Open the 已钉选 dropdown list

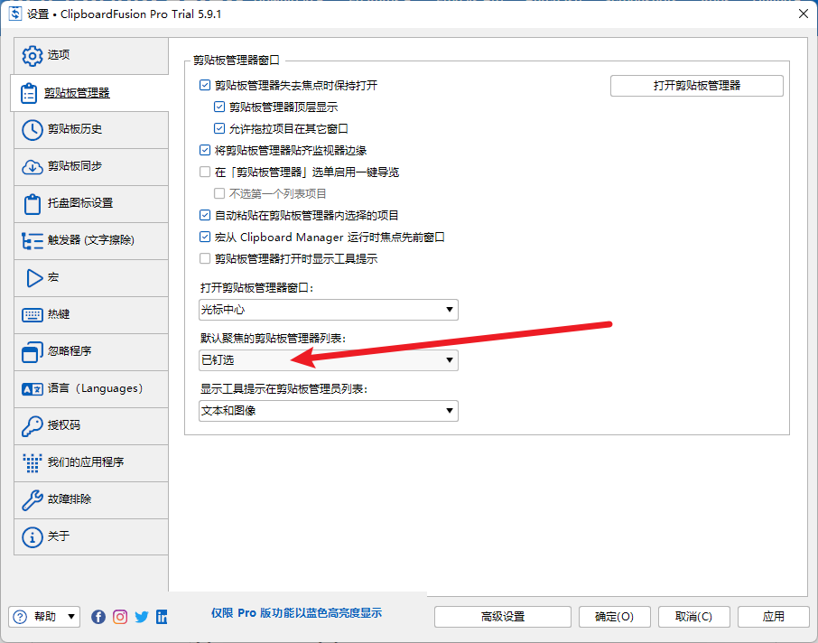[x=329, y=361]
